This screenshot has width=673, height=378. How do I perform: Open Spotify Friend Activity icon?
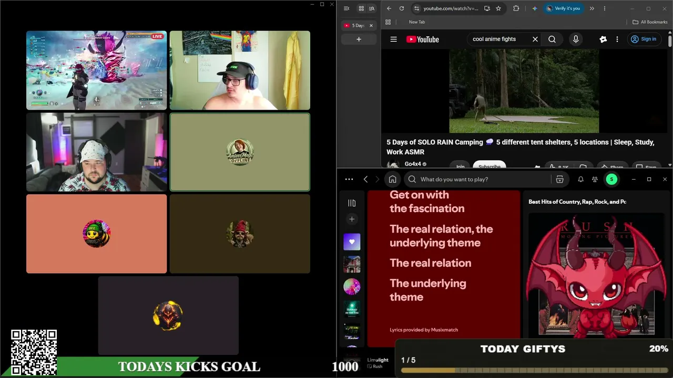(x=595, y=180)
